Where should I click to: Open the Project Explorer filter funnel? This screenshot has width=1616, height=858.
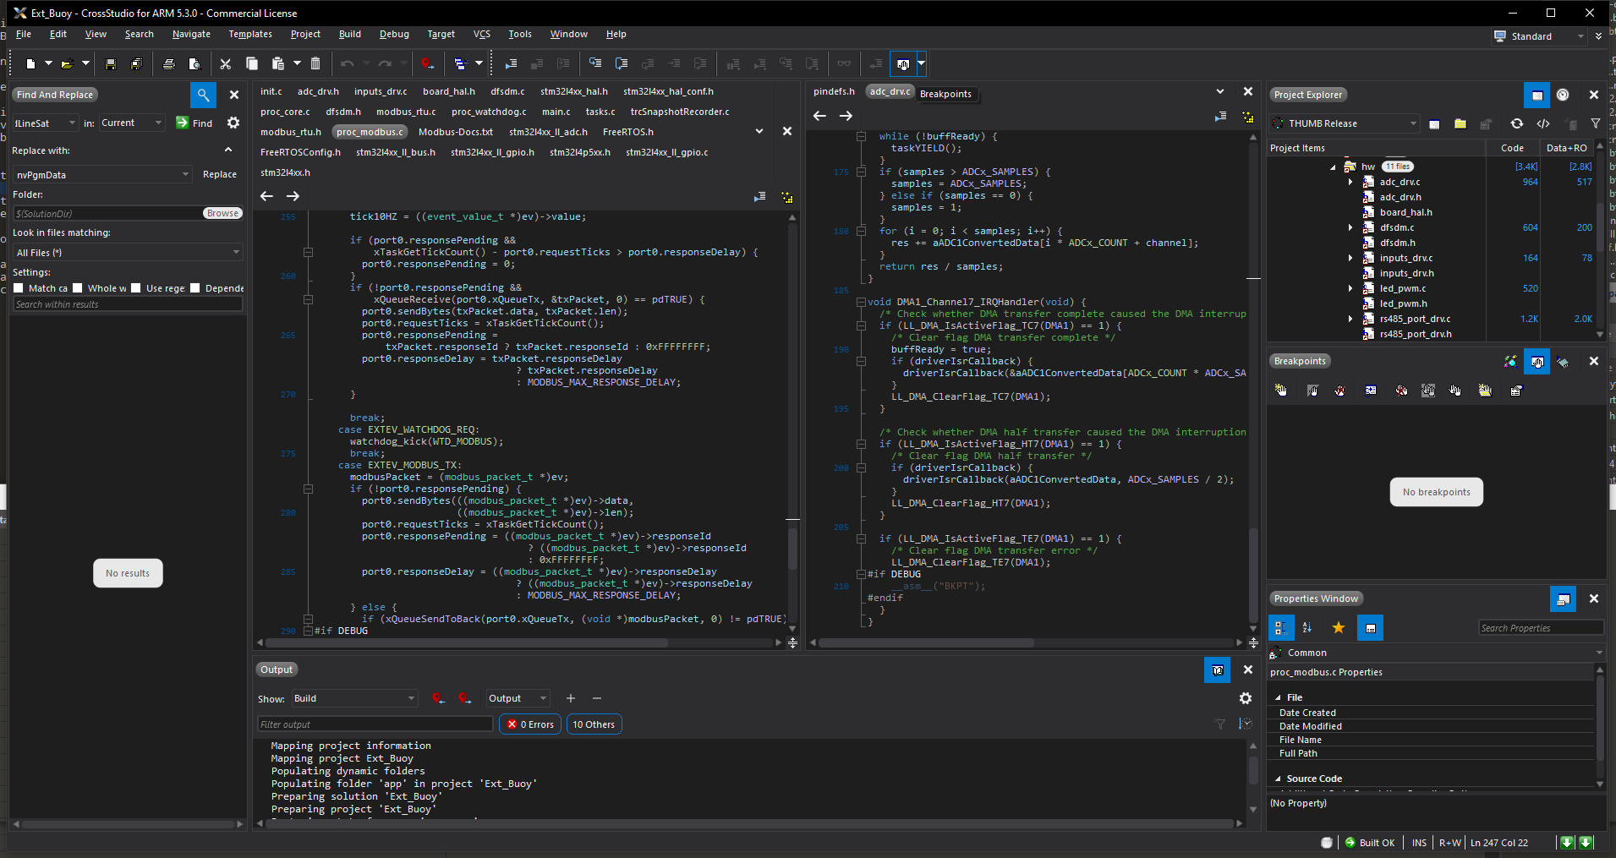1596,123
